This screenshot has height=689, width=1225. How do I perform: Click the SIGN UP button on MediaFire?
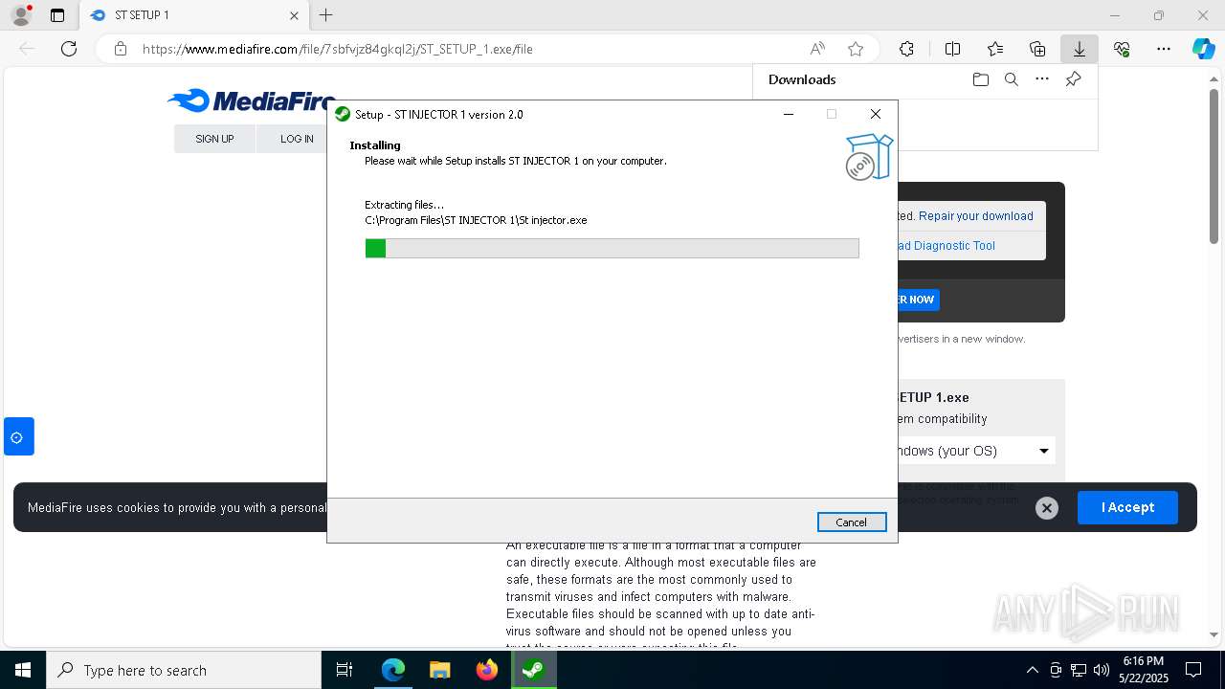pyautogui.click(x=214, y=139)
